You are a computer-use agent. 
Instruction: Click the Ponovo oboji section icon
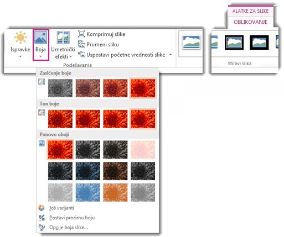pyautogui.click(x=42, y=144)
